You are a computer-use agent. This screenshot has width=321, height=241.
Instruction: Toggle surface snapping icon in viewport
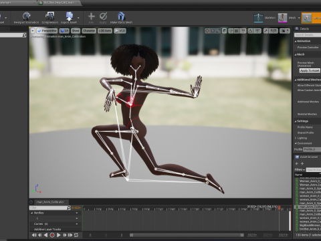(x=231, y=31)
